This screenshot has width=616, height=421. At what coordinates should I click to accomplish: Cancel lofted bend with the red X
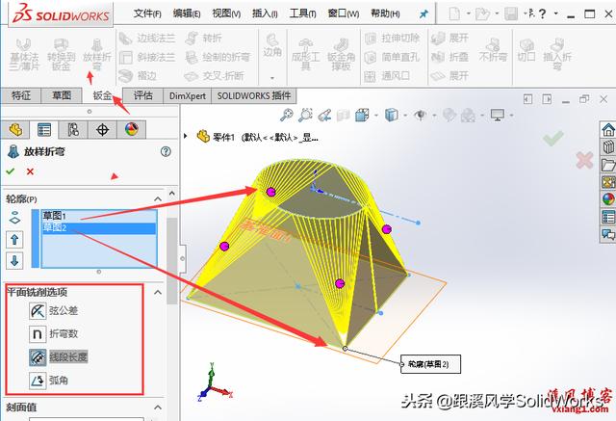click(x=30, y=171)
